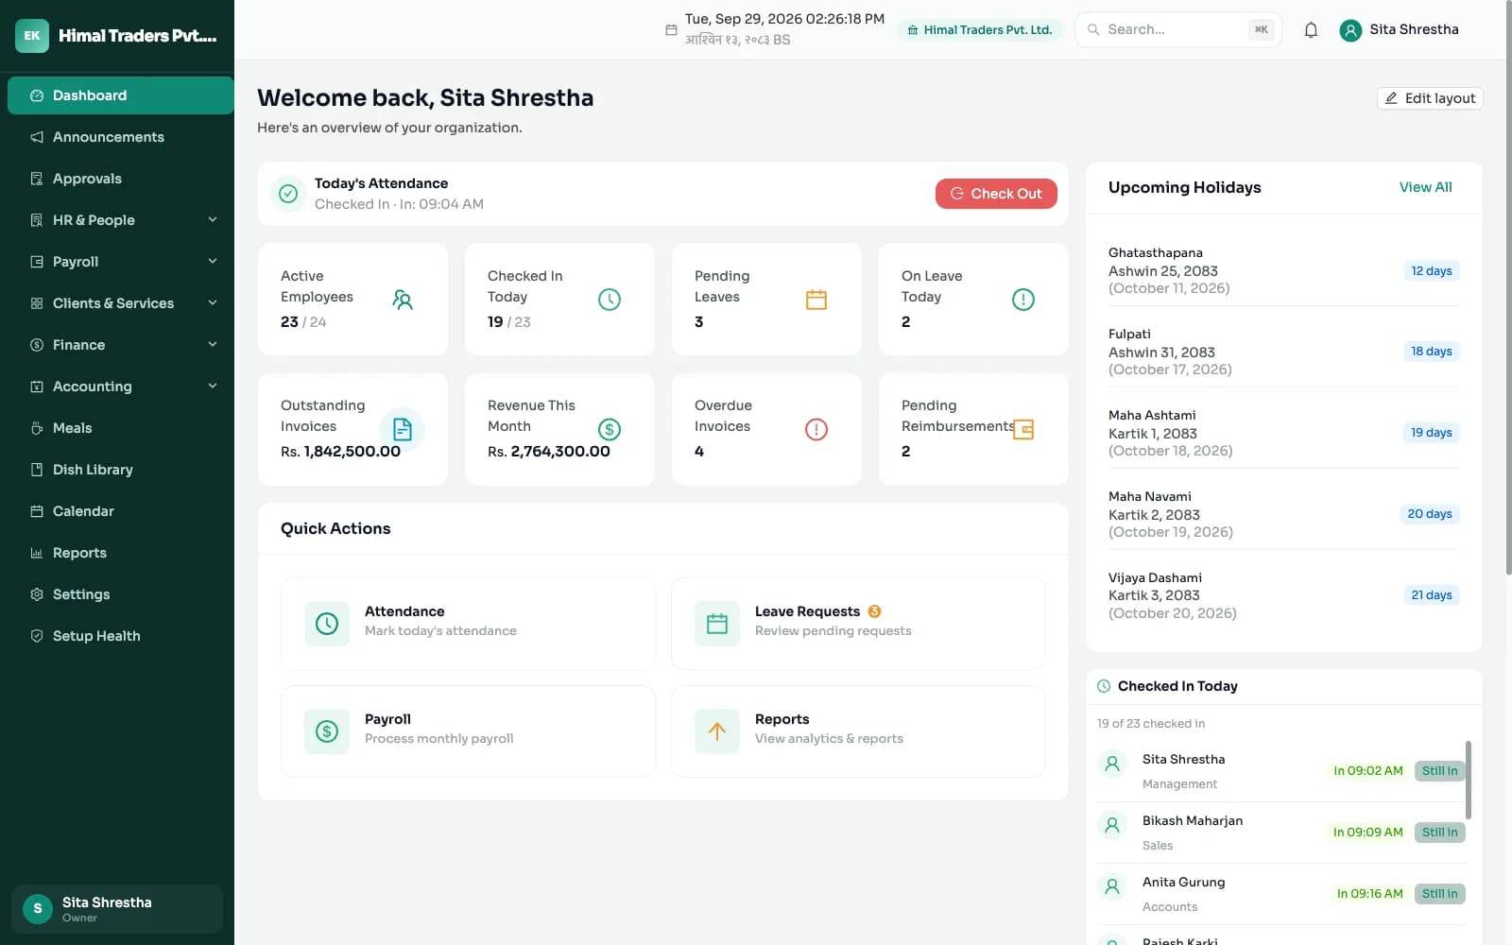Click the Reports quick action arrow icon
Image resolution: width=1512 pixels, height=945 pixels.
click(717, 731)
